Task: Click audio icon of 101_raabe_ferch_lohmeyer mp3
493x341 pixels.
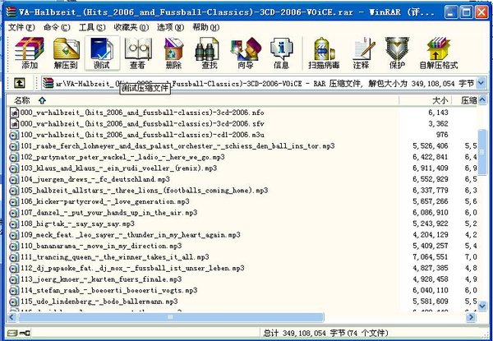Action: [x=13, y=146]
